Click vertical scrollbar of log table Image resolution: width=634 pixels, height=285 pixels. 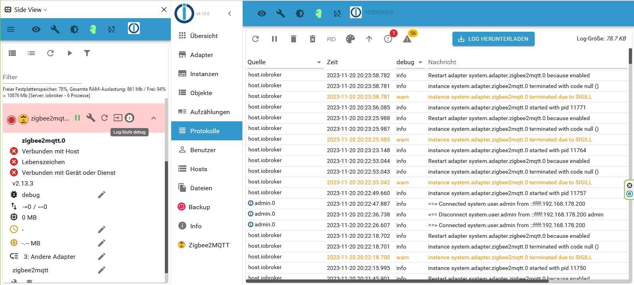coord(630,56)
